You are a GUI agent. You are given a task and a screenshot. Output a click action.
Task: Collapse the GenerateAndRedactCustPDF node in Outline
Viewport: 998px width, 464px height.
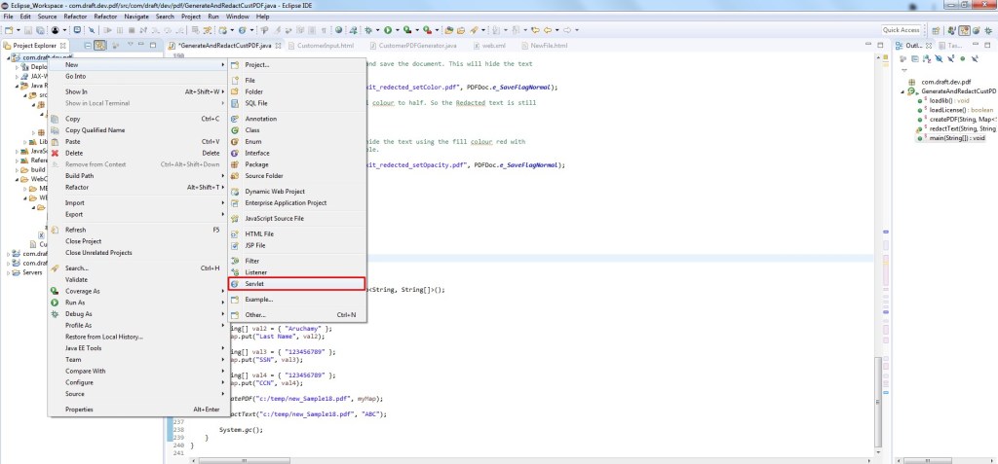(903, 91)
